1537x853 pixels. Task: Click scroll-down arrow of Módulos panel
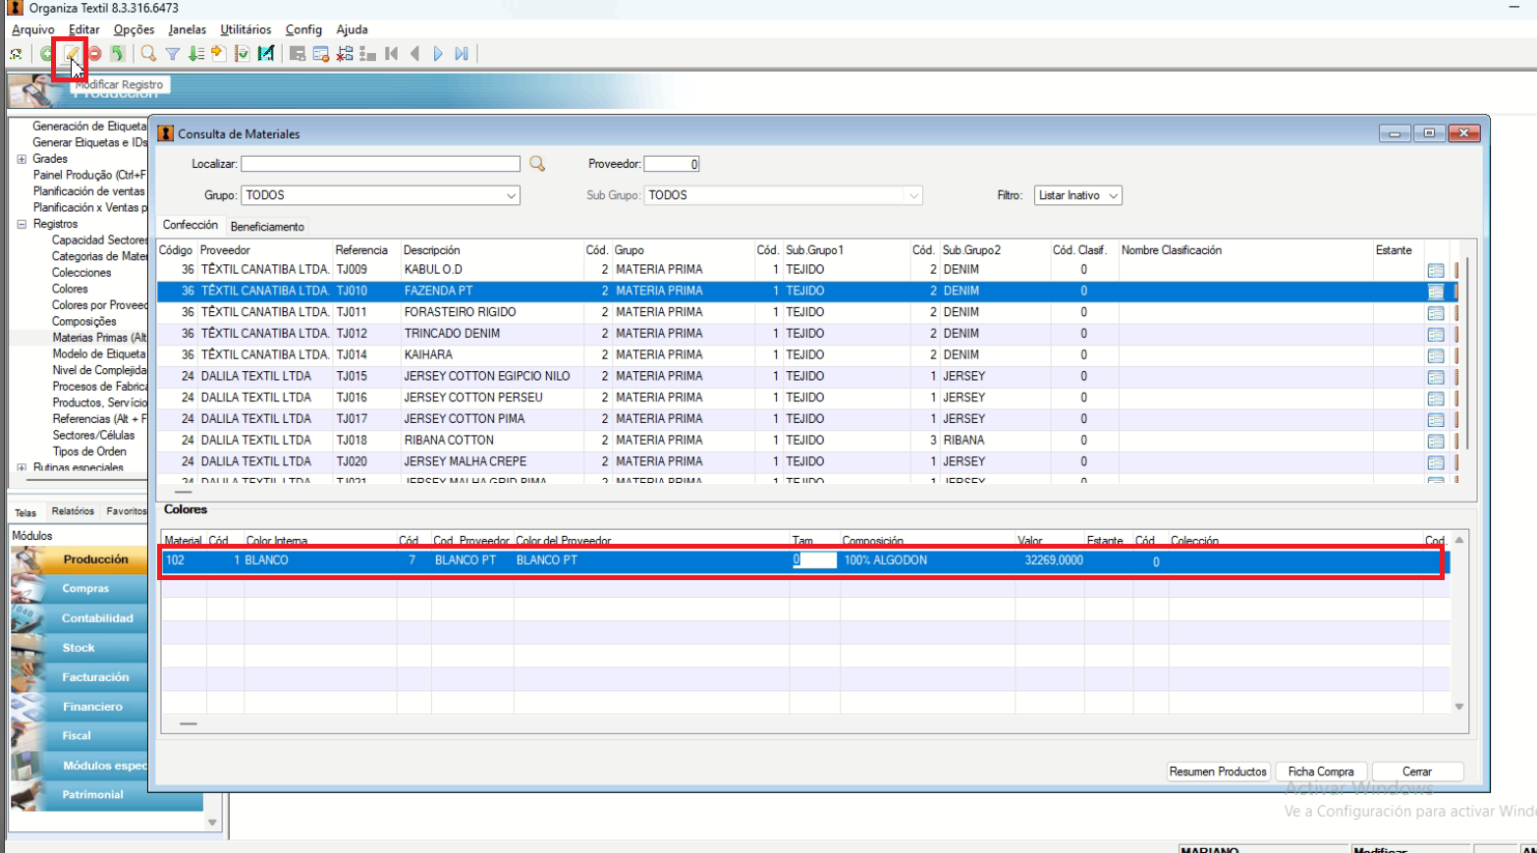click(x=212, y=823)
